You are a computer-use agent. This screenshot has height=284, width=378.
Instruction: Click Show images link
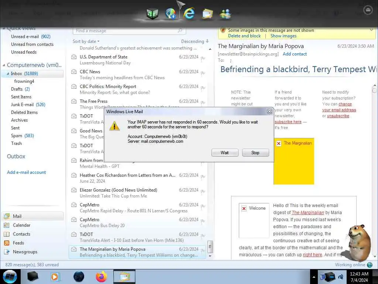tap(283, 36)
